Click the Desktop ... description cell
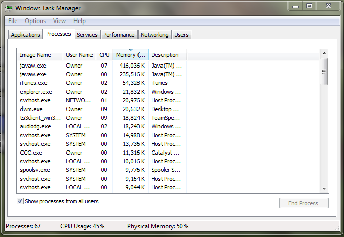The height and width of the screenshot is (237, 344). (165, 109)
